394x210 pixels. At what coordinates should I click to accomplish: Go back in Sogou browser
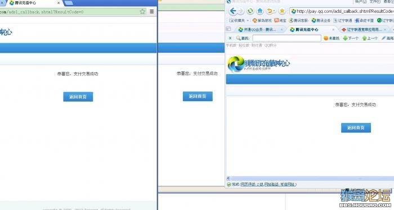tap(233, 11)
